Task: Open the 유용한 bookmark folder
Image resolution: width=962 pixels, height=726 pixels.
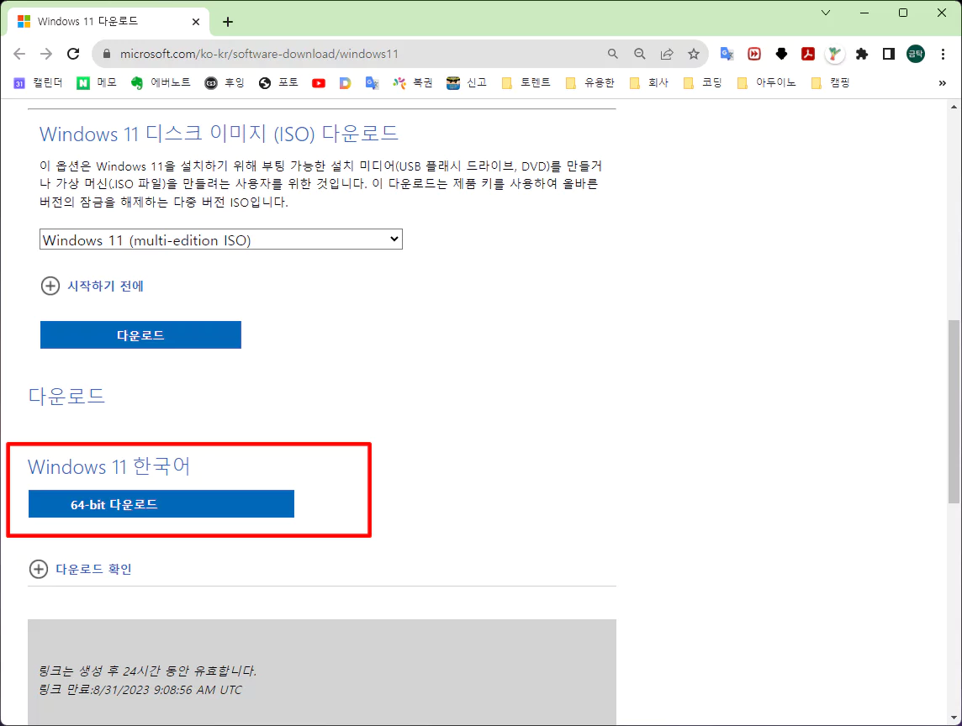Action: coord(589,83)
